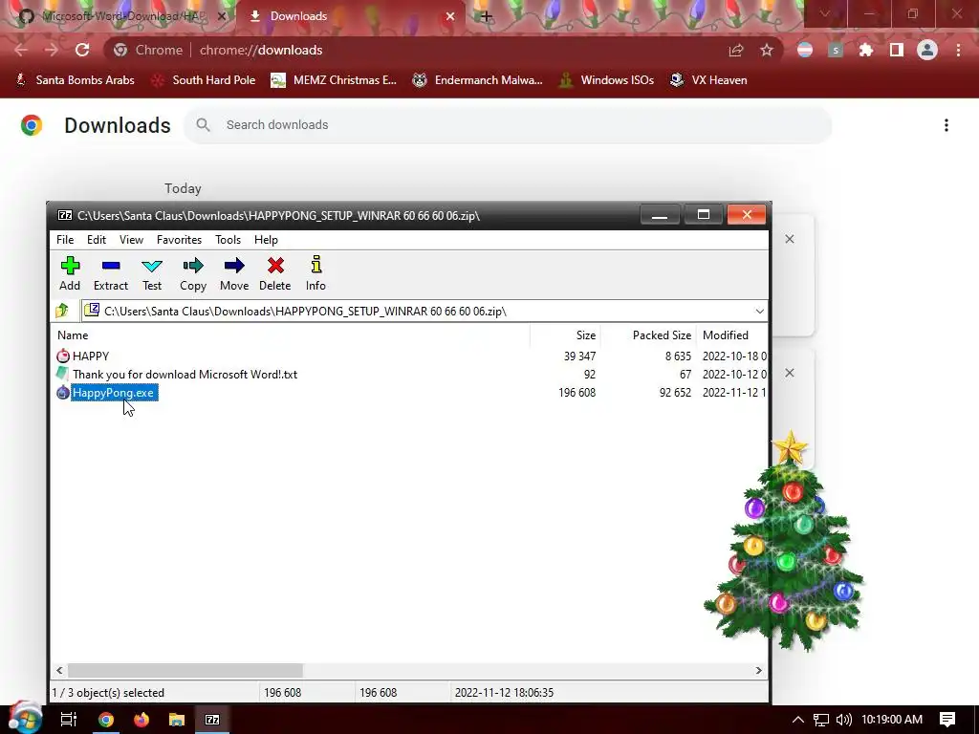This screenshot has width=979, height=734.
Task: Open the notification center icon
Action: tap(947, 720)
